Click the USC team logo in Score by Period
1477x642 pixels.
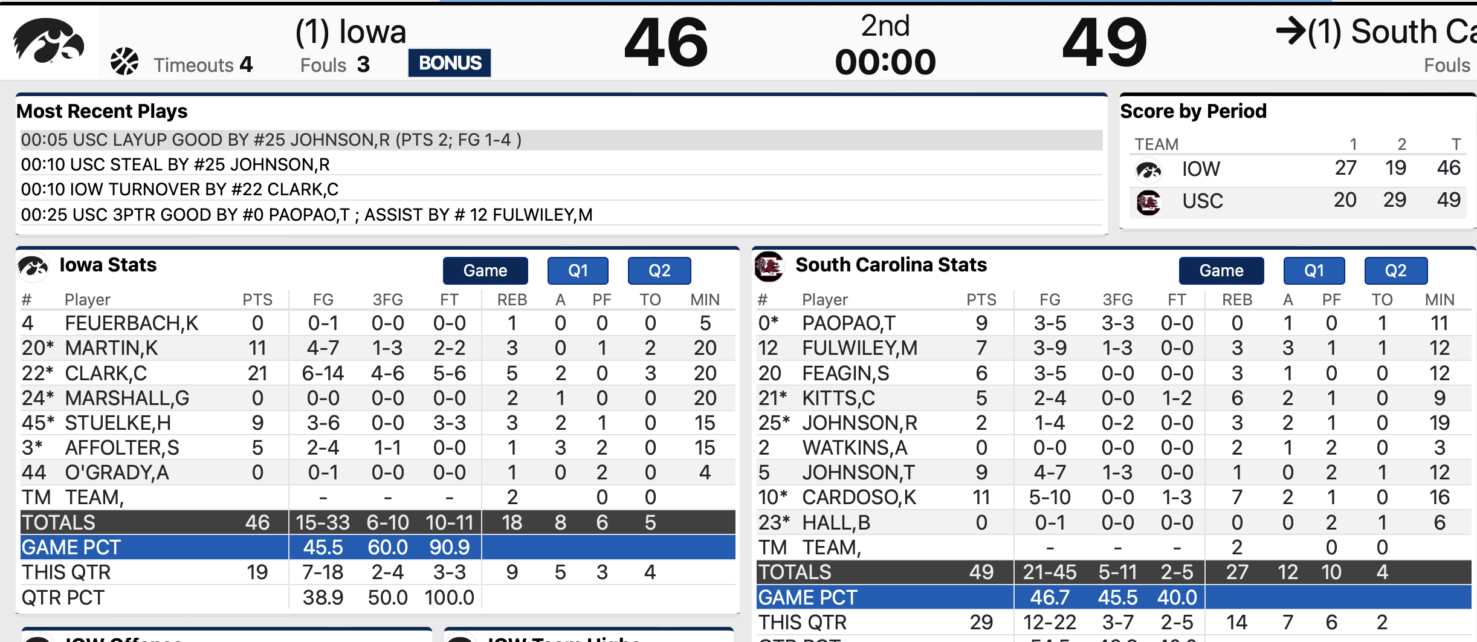[x=1148, y=201]
